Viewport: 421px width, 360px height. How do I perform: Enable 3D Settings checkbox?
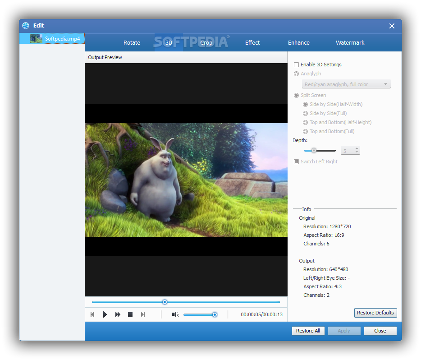(297, 65)
